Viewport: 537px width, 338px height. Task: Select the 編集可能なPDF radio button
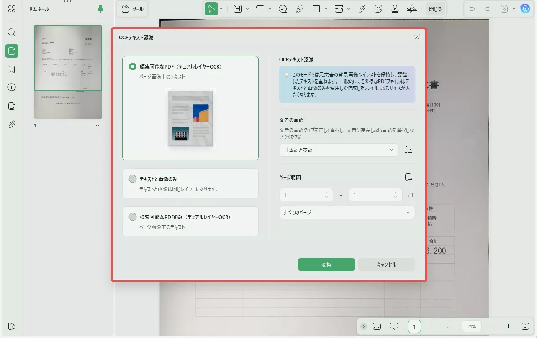133,66
